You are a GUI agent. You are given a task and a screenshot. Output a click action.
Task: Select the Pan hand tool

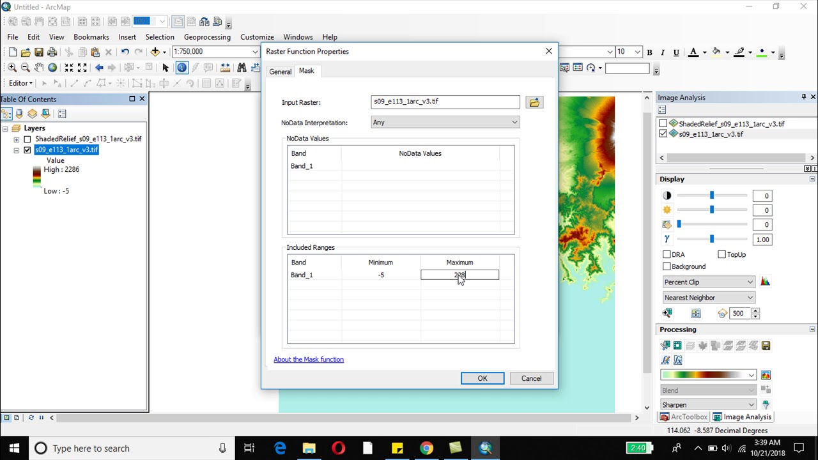(x=39, y=68)
